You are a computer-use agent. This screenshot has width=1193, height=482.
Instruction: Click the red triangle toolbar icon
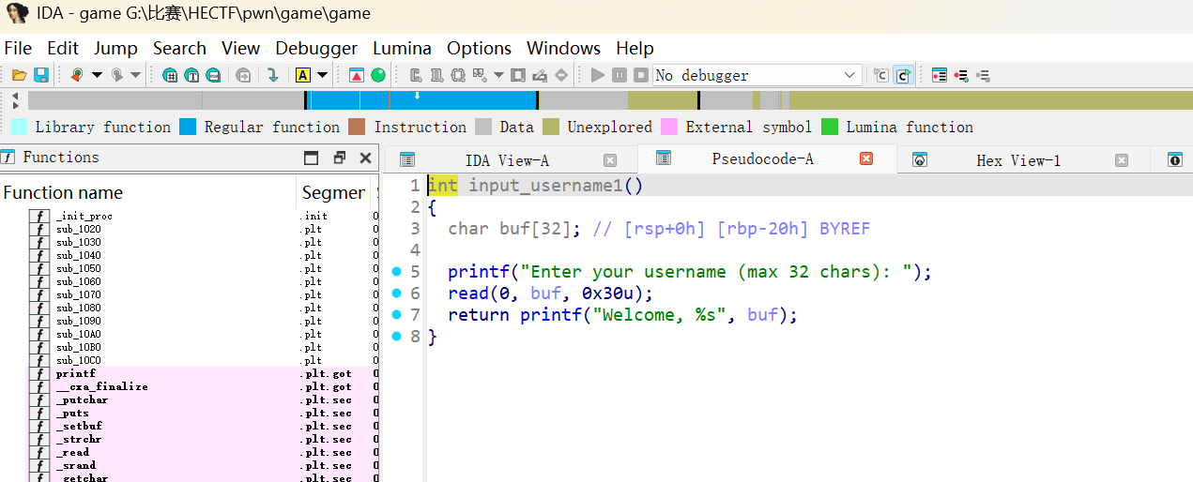(x=357, y=75)
